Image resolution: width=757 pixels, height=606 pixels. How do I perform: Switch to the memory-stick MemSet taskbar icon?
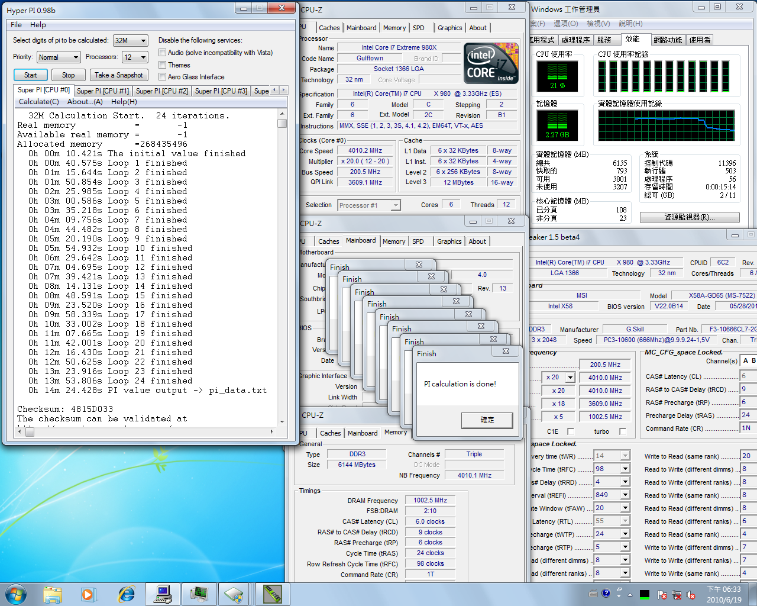coord(271,594)
